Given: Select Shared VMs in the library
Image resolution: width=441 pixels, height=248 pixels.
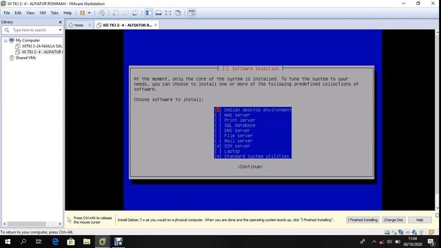Looking at the screenshot, I should pos(25,58).
